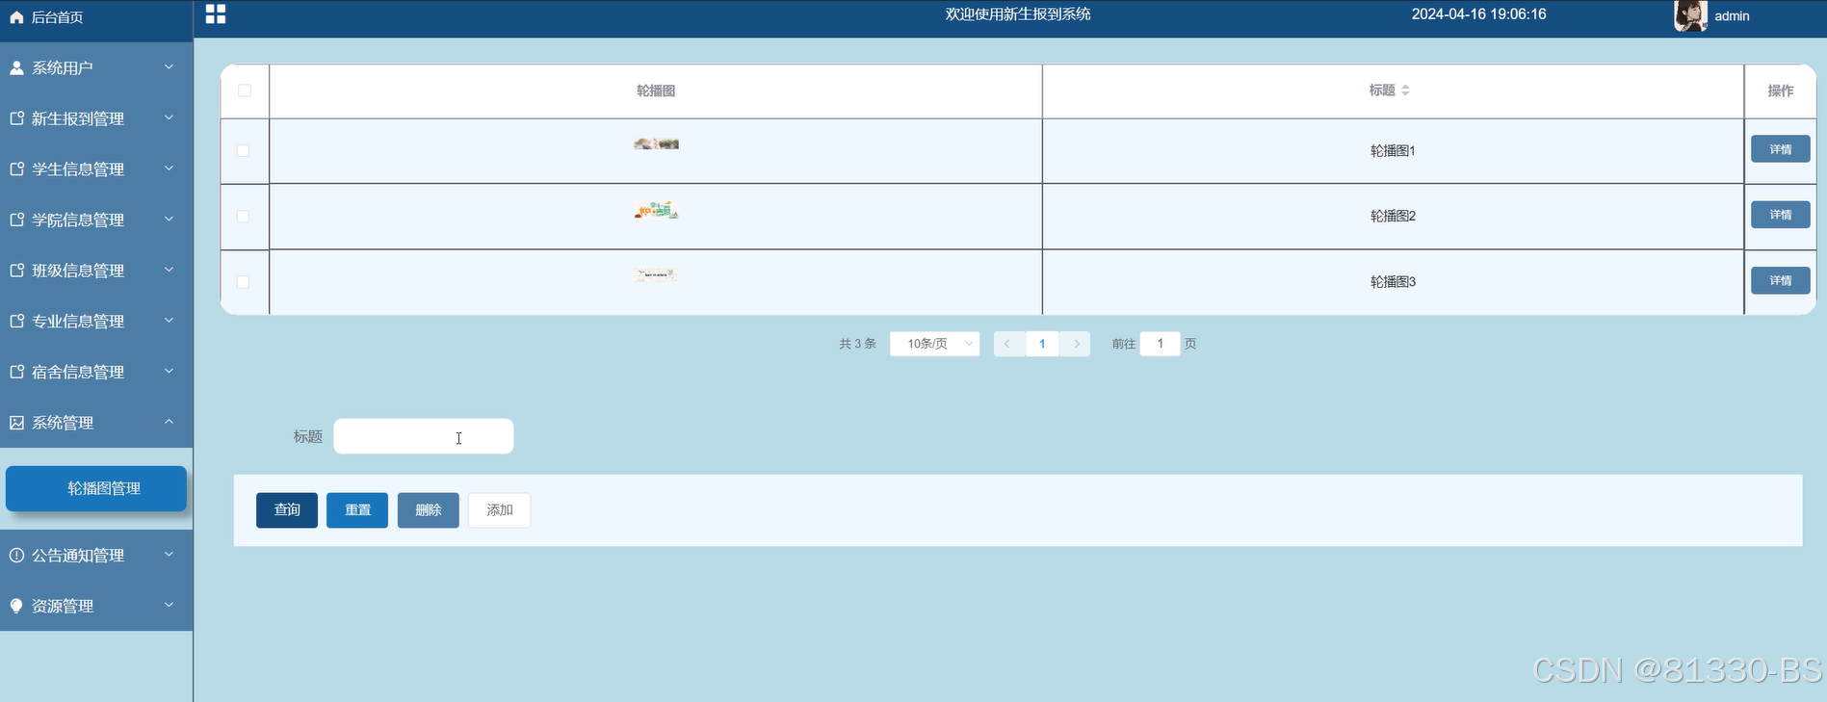This screenshot has height=702, width=1827.
Task: Click the 轮播图2 title cell
Action: pos(1393,217)
